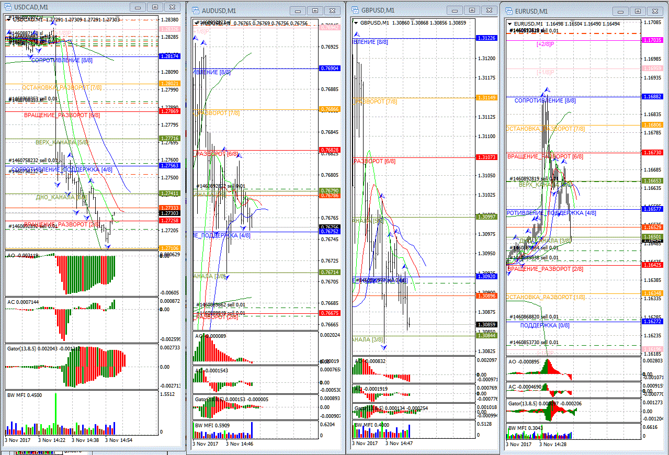Click the СОПРОТИВЛЕНИЕ [8/8] label in EURUSD
This screenshot has width=669, height=455.
tap(545, 100)
